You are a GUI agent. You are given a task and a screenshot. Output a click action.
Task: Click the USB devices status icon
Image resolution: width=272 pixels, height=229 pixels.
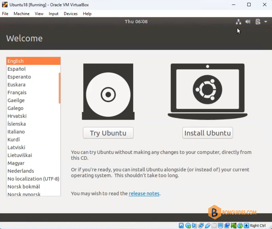207,225
